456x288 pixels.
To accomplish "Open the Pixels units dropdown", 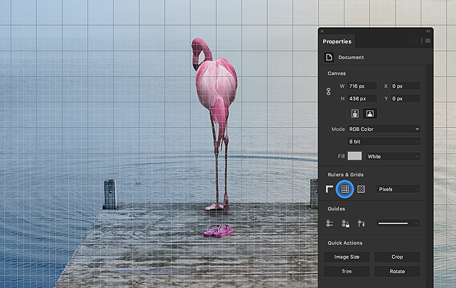I will 398,189.
